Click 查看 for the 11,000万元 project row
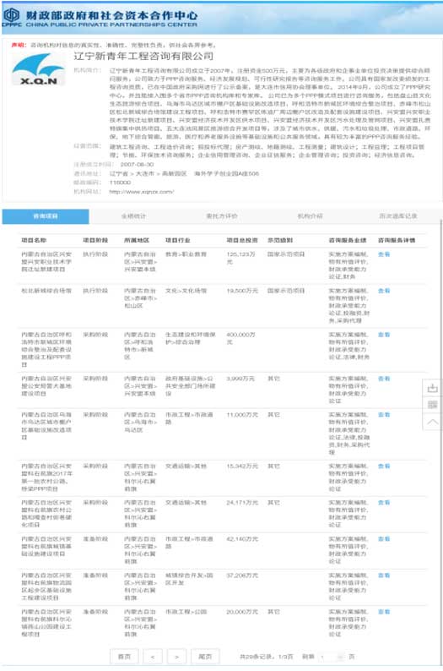Screen dimensions: 443x671 click(x=384, y=415)
